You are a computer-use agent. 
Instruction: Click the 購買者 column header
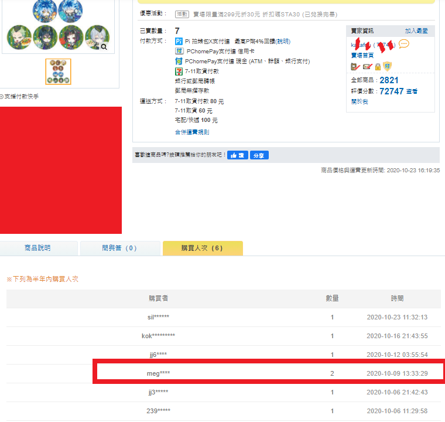pyautogui.click(x=158, y=298)
